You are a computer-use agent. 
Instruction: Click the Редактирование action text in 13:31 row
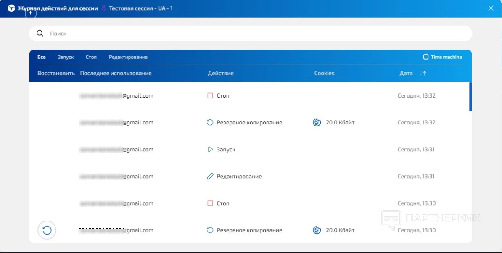point(239,176)
